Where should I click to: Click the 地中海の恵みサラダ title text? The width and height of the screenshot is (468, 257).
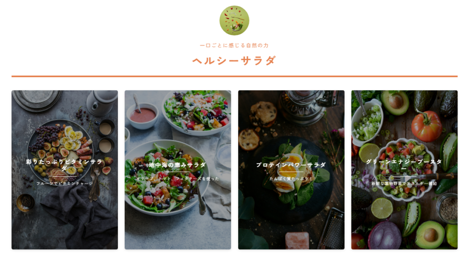click(178, 165)
